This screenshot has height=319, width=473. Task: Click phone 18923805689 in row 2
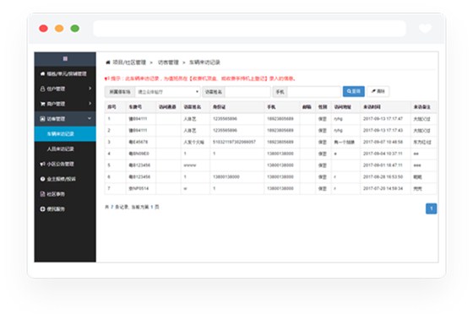pyautogui.click(x=280, y=130)
